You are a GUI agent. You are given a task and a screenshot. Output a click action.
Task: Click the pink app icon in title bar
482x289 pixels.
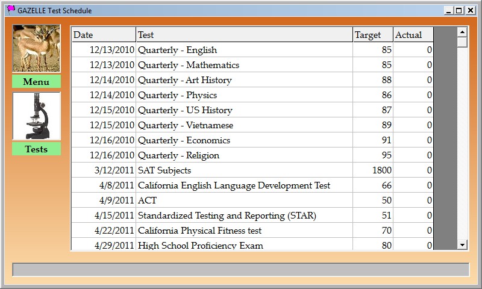tap(11, 10)
